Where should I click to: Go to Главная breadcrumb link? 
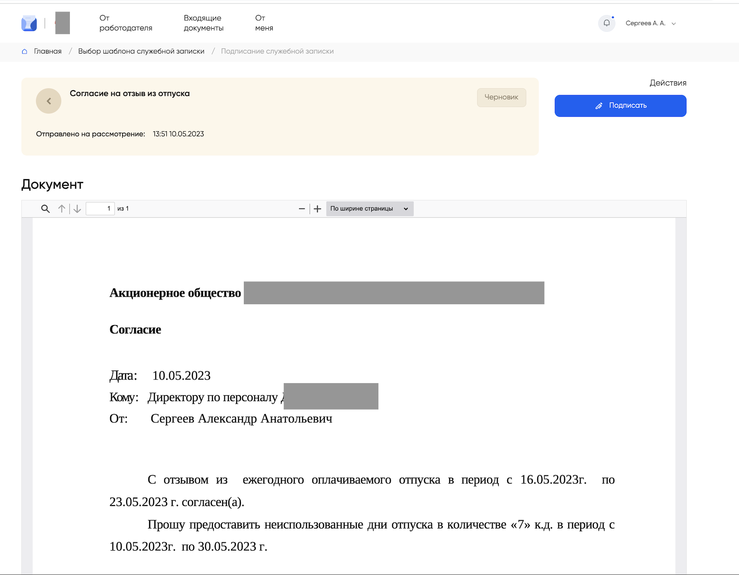48,51
